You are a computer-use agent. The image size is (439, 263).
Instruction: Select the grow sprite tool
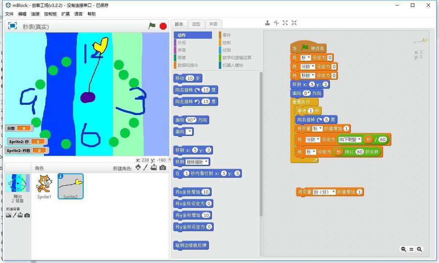[285, 23]
